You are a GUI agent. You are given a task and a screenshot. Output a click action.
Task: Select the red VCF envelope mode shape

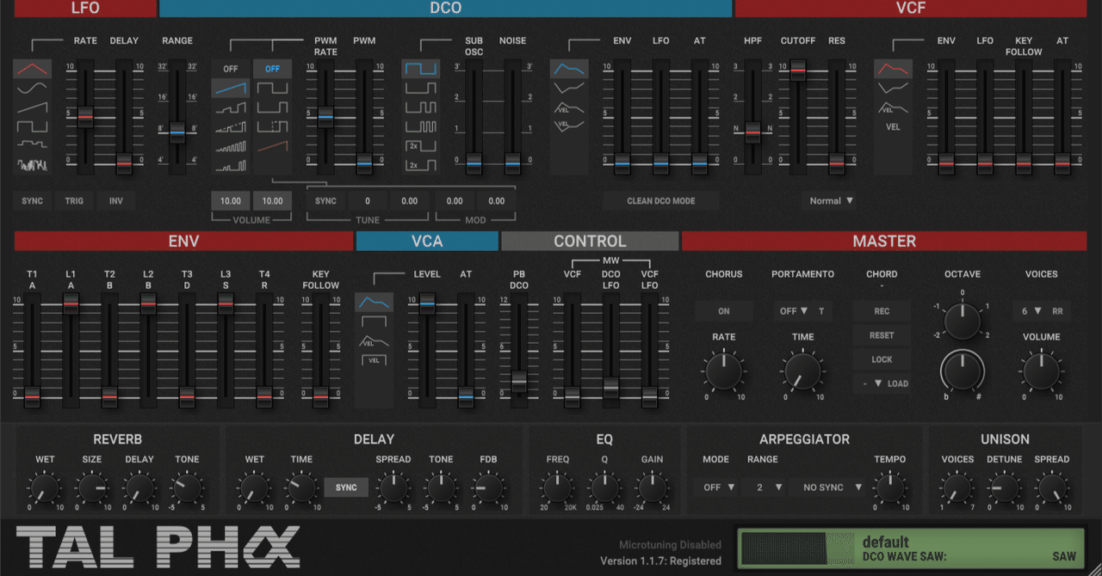click(x=893, y=69)
